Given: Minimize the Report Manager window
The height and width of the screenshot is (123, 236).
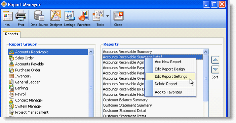Looking at the screenshot, I should (206, 4).
